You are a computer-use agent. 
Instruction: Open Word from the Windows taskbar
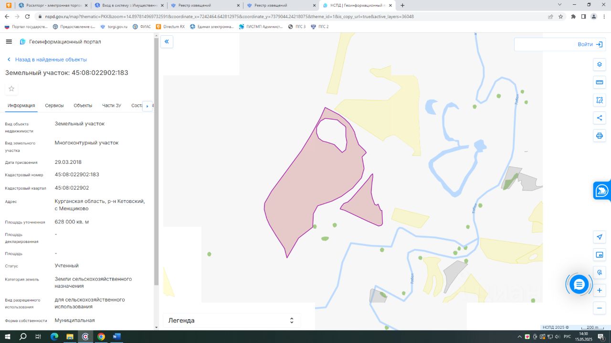tap(116, 336)
